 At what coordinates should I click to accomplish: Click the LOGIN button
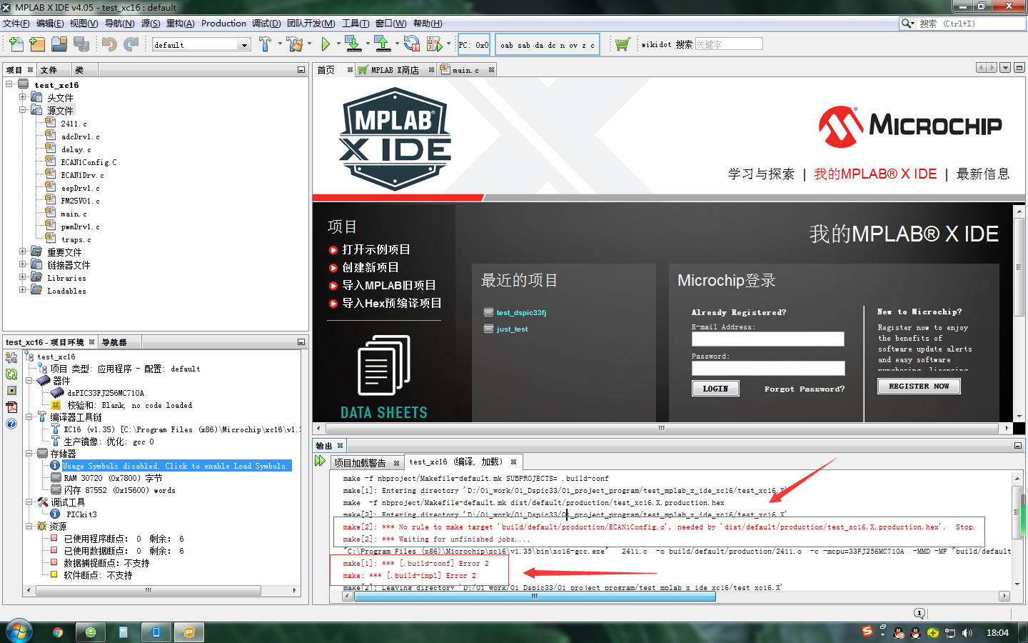click(x=715, y=389)
